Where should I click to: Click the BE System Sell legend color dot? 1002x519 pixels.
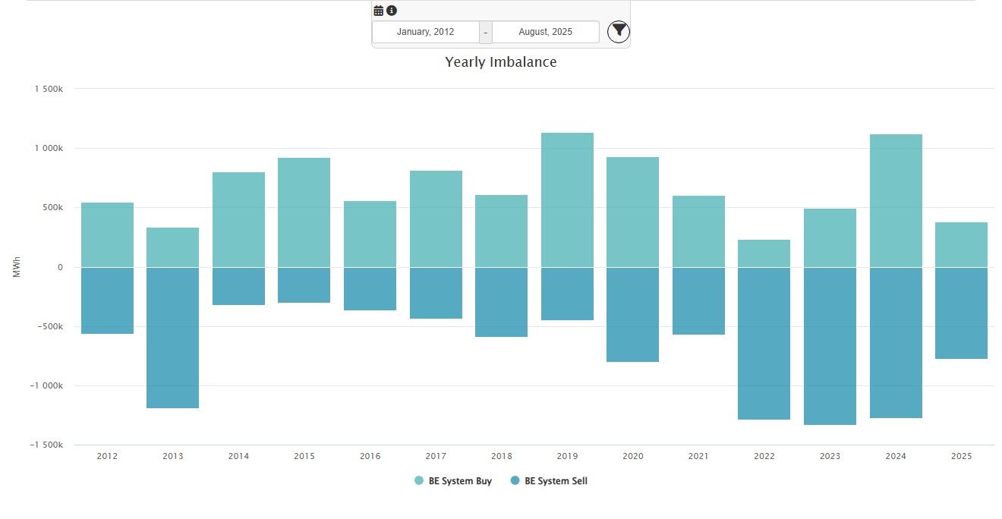tap(515, 481)
